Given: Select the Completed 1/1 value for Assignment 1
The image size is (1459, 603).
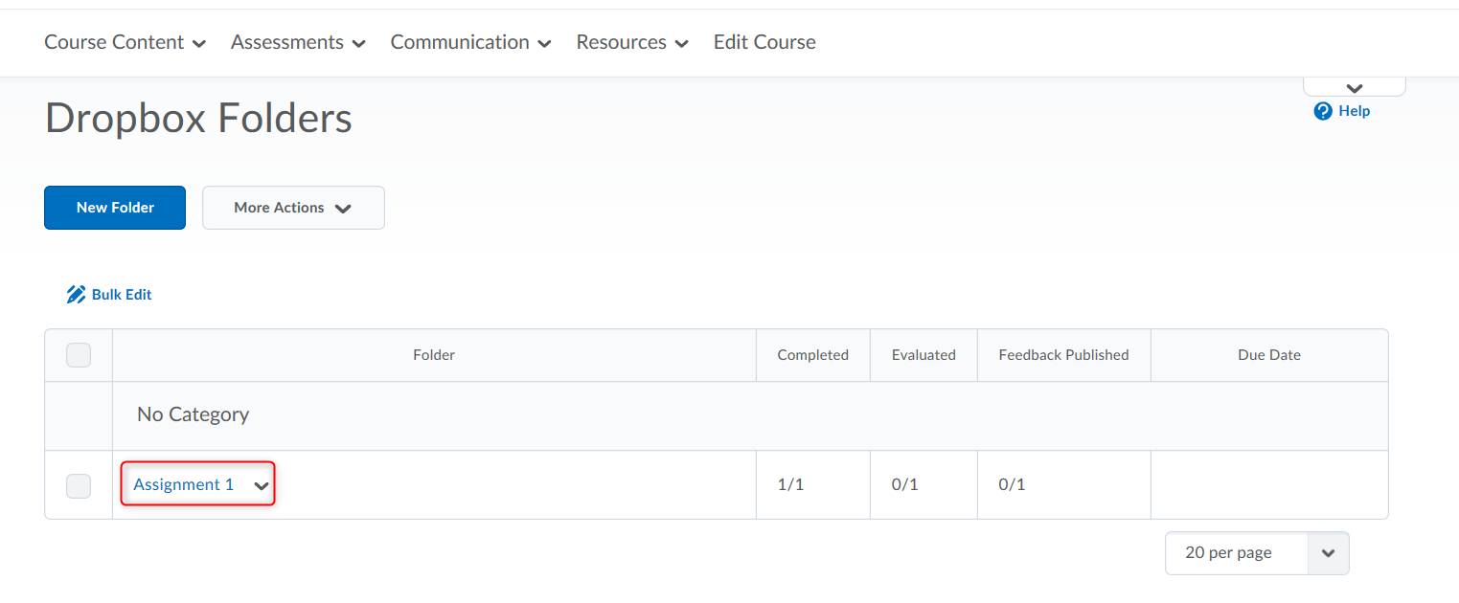Looking at the screenshot, I should tap(790, 485).
